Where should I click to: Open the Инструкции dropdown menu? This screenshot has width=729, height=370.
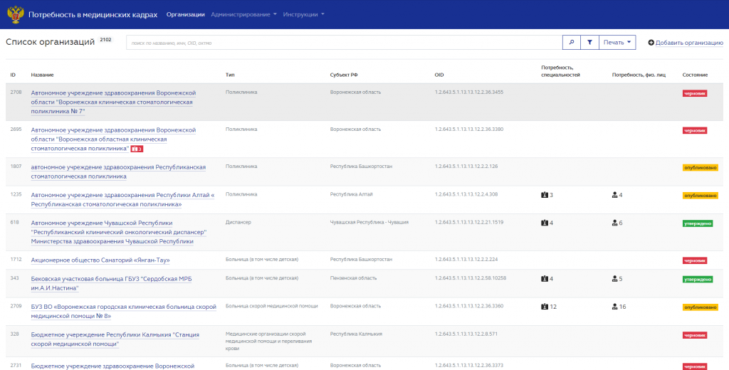coord(303,14)
